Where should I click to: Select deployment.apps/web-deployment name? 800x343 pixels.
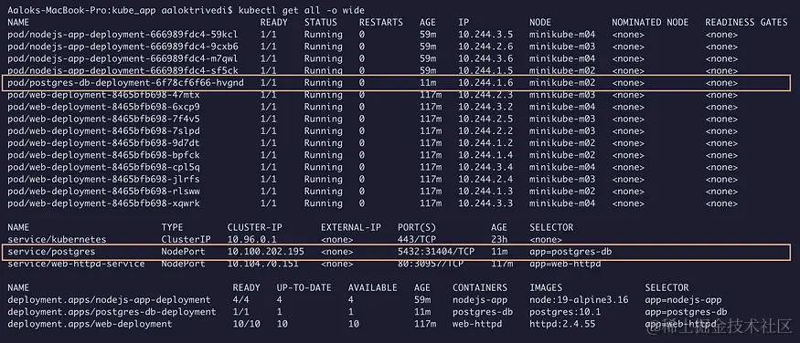[90, 324]
